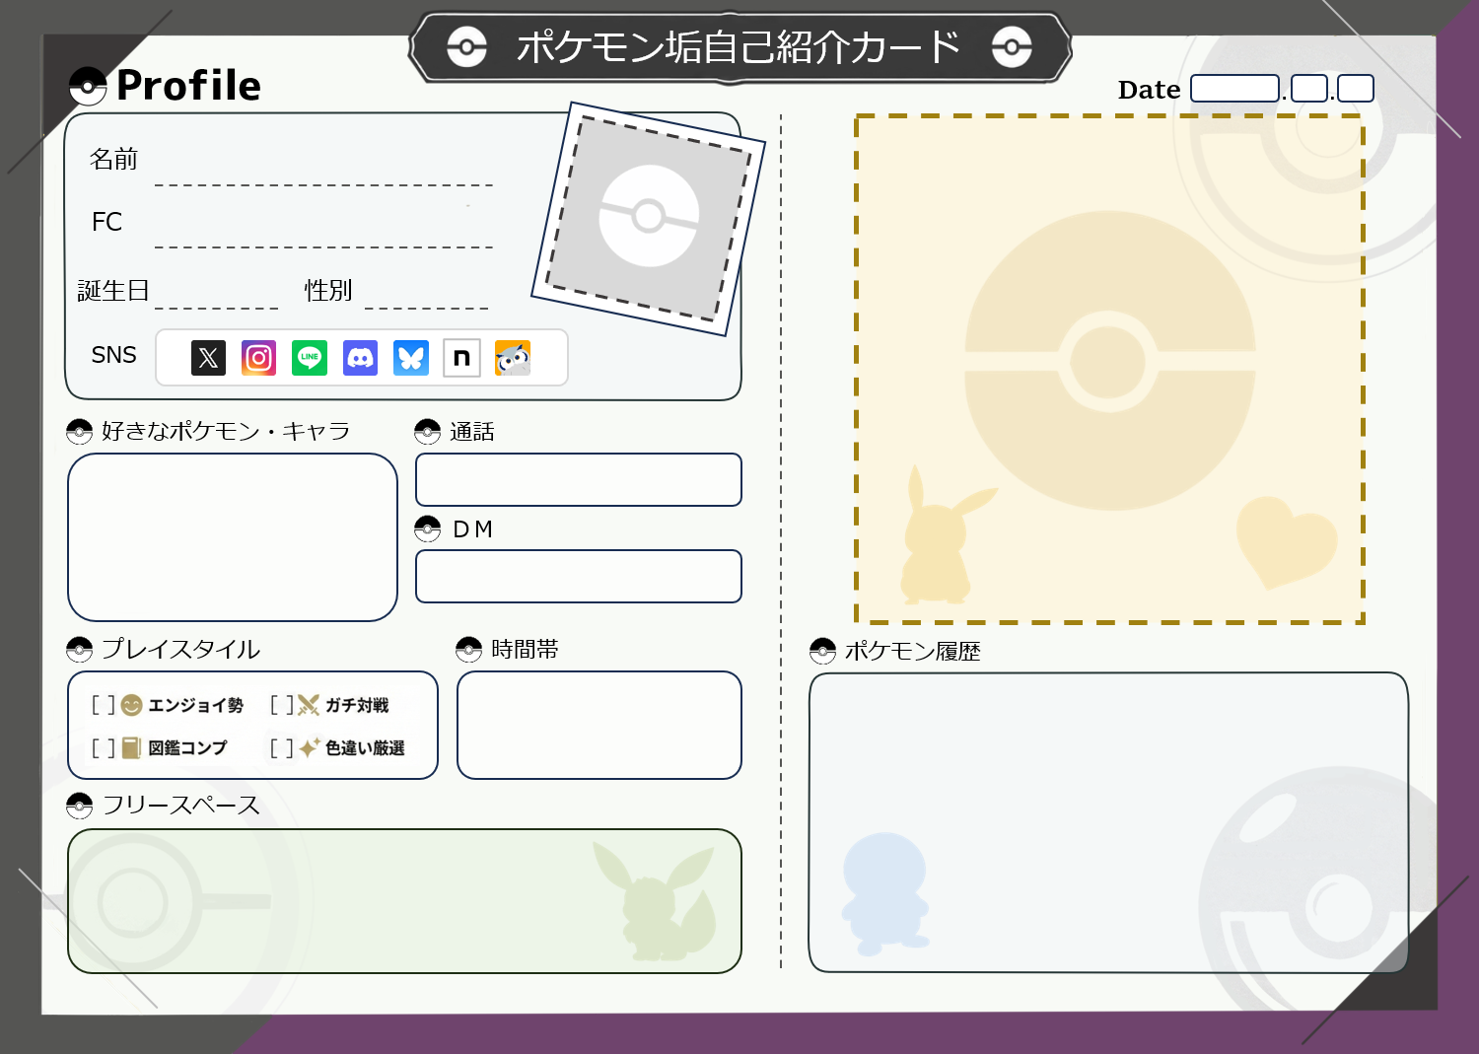
Task: Select the note 'n' icon
Action: [x=461, y=358]
